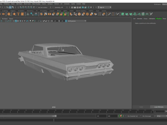Open the viewport Panels menu

(11, 19)
